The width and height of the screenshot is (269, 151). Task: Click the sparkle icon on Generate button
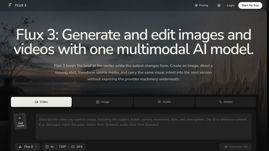[x=226, y=147]
